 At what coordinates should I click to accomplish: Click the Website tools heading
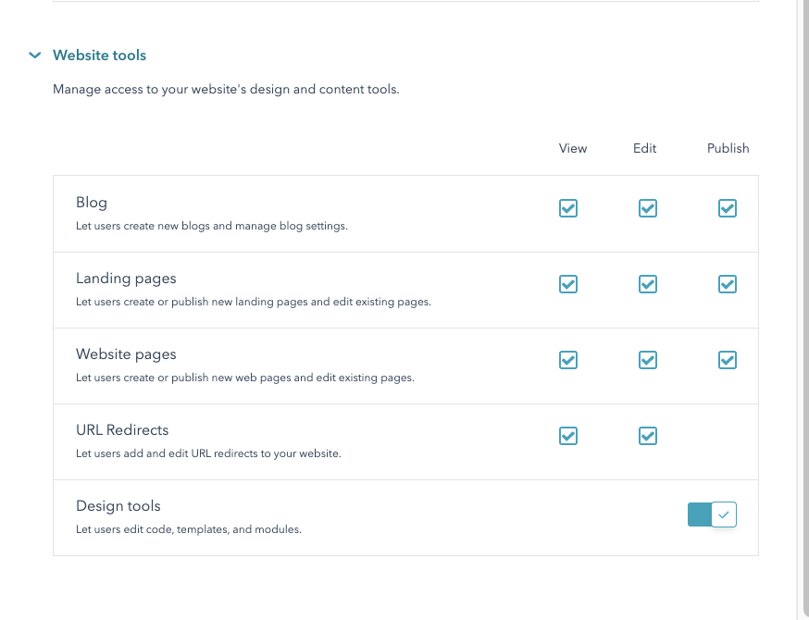(x=100, y=56)
